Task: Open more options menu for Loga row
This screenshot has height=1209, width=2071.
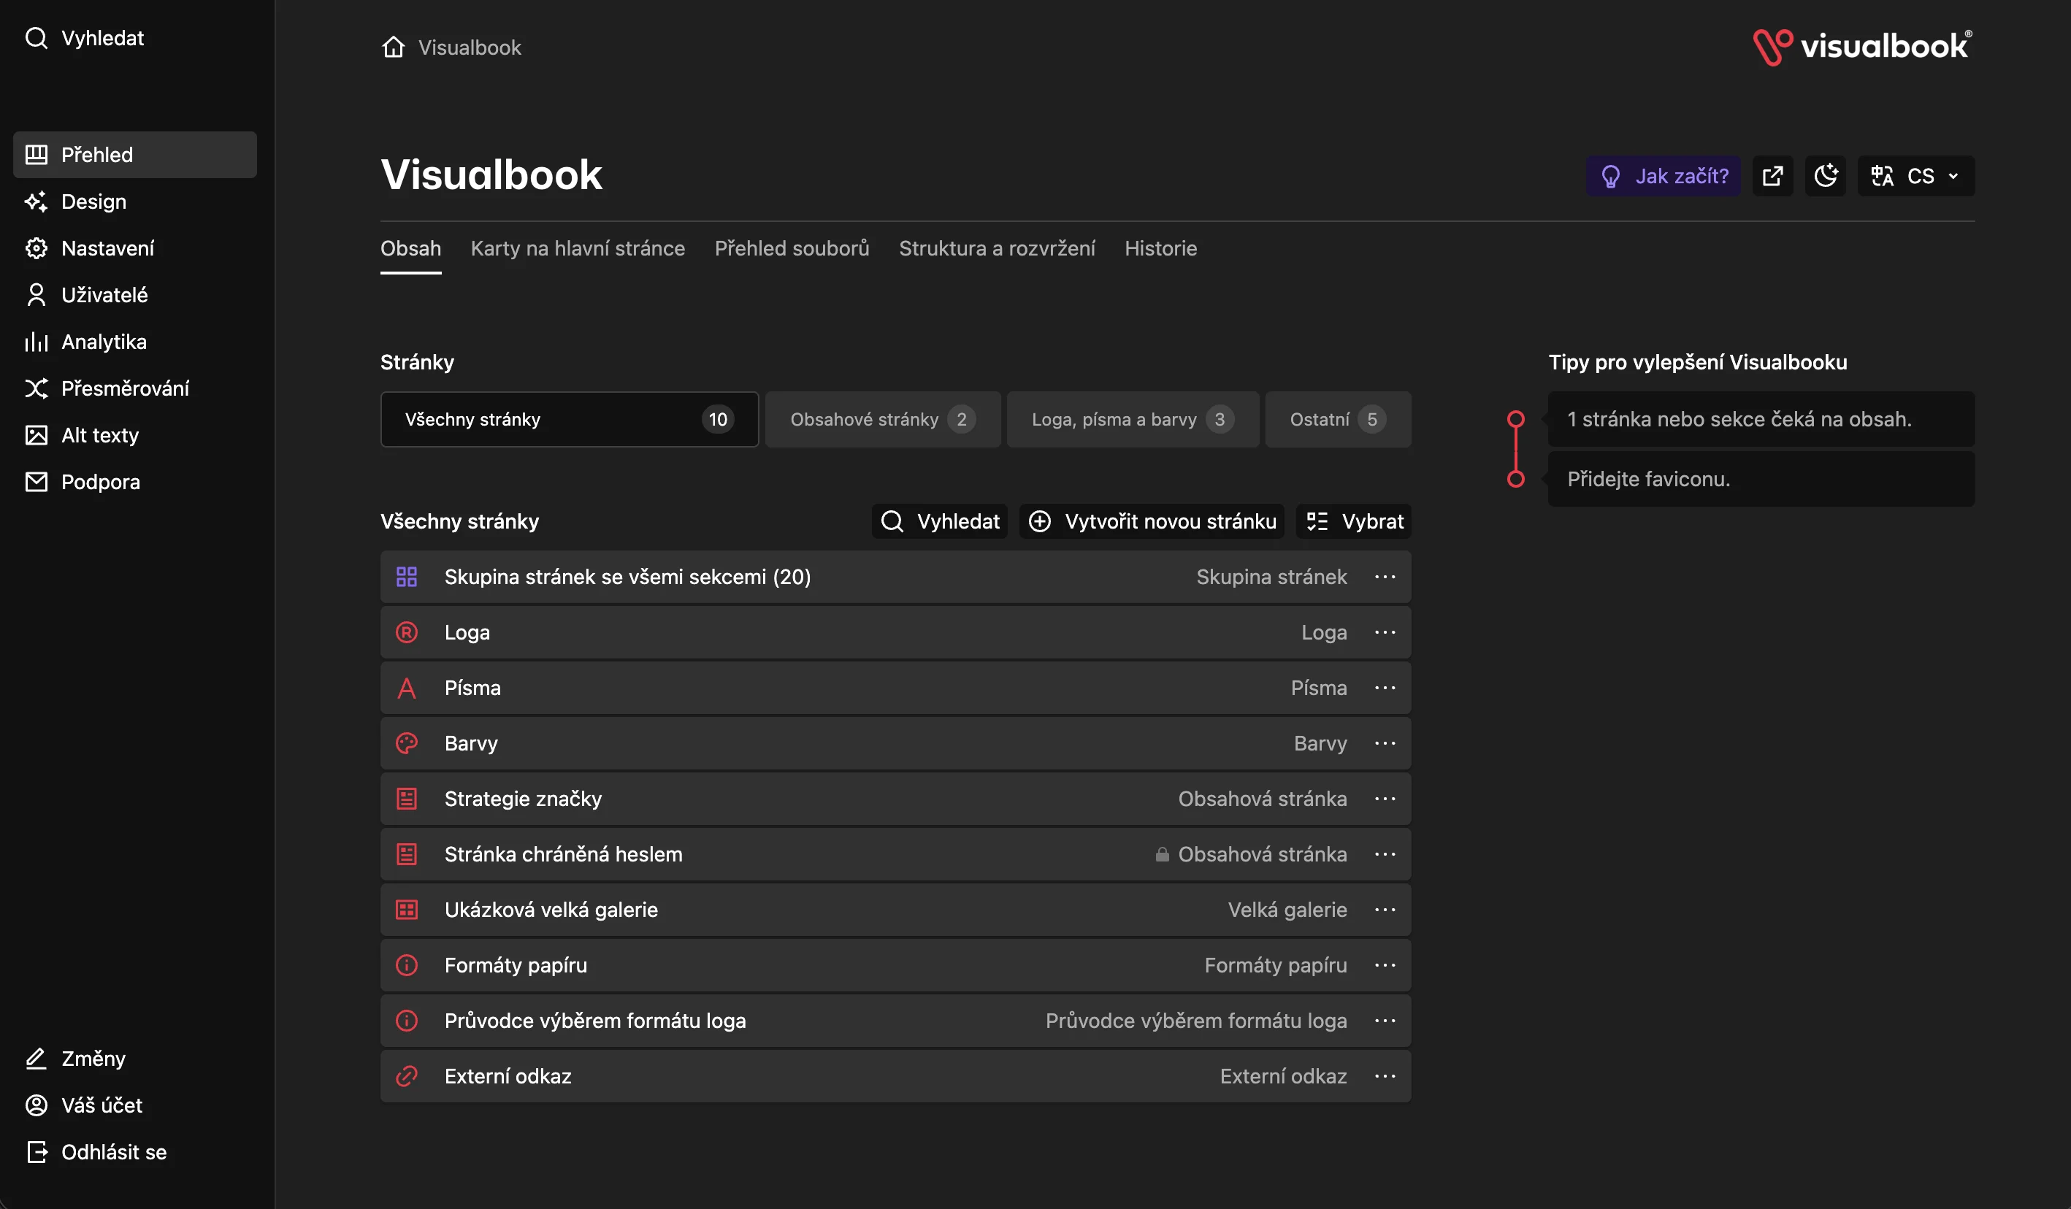Action: coord(1385,632)
